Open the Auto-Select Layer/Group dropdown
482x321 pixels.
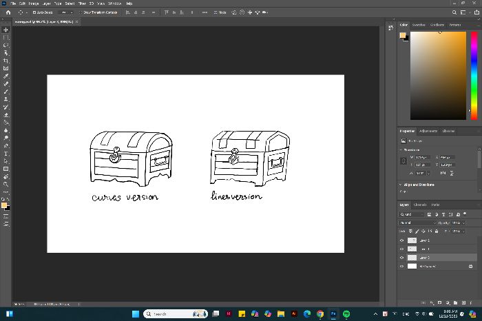click(67, 12)
